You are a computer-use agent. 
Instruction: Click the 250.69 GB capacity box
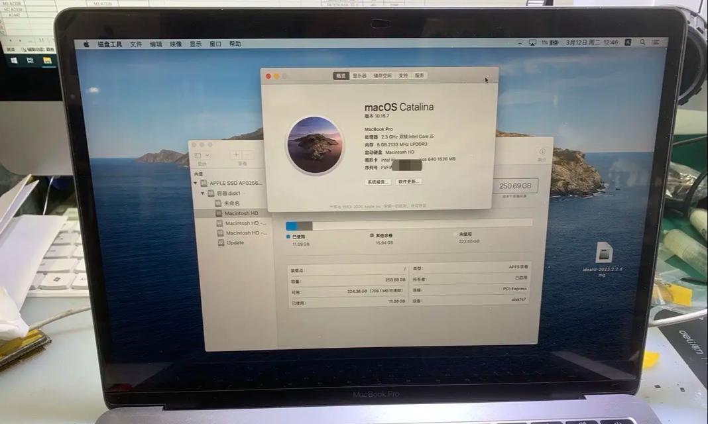pos(516,186)
